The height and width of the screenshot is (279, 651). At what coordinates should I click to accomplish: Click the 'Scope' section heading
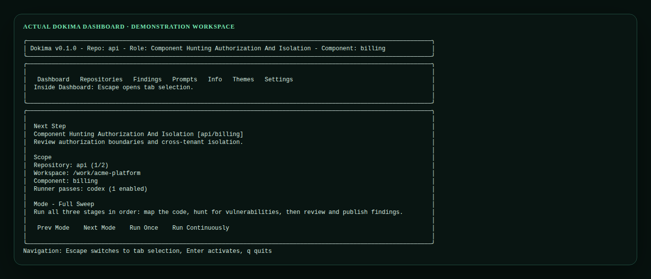click(42, 158)
